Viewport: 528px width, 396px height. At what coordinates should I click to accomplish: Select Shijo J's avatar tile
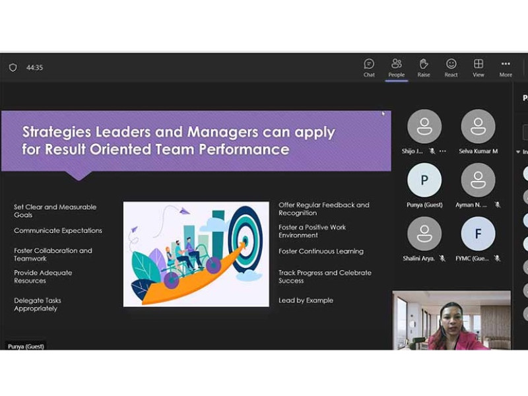point(424,126)
